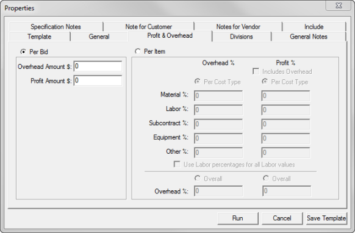Switch to the Divisions tab

click(x=242, y=37)
